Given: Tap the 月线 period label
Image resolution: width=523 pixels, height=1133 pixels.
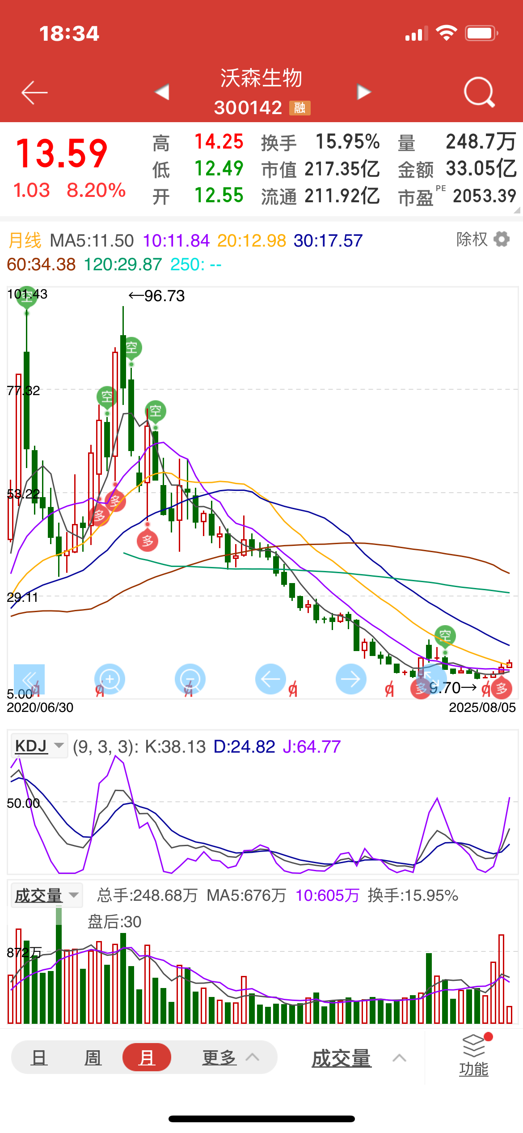Looking at the screenshot, I should tap(25, 240).
